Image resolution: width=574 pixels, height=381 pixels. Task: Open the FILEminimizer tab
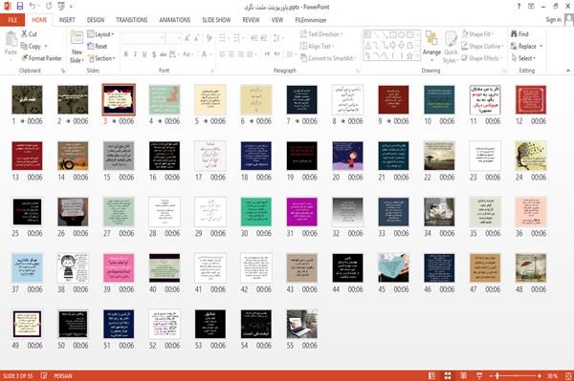[x=311, y=20]
